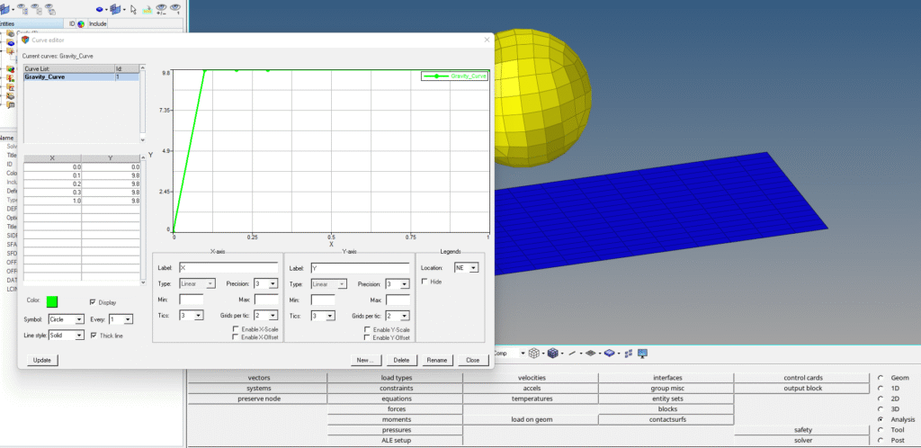Click the green curve Color swatch
This screenshot has width=921, height=448.
point(53,302)
